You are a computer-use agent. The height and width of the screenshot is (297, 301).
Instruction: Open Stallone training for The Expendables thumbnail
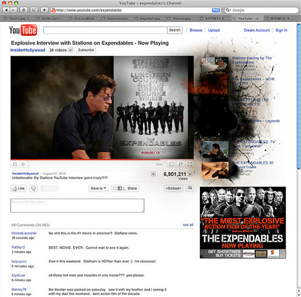pyautogui.click(x=214, y=66)
